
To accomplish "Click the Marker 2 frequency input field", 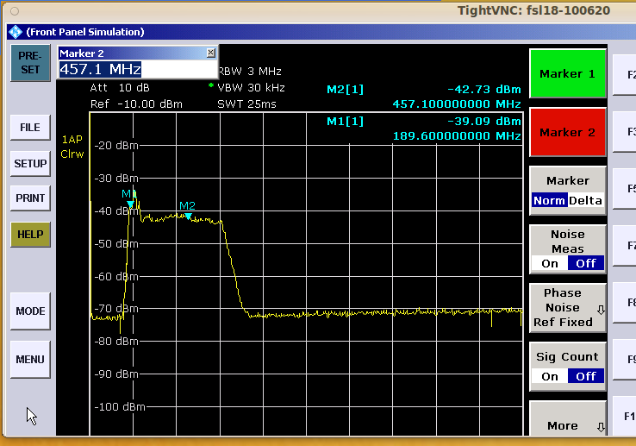I will click(136, 69).
